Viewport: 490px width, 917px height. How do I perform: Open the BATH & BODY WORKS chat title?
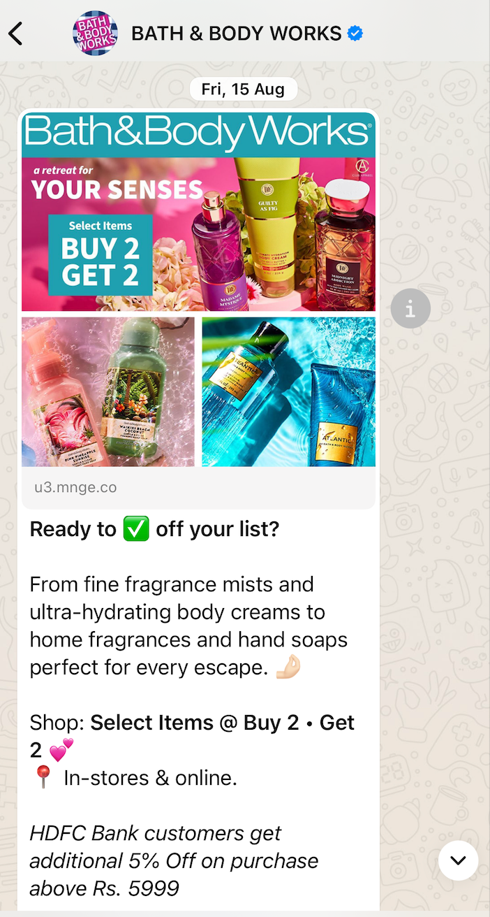tap(236, 33)
